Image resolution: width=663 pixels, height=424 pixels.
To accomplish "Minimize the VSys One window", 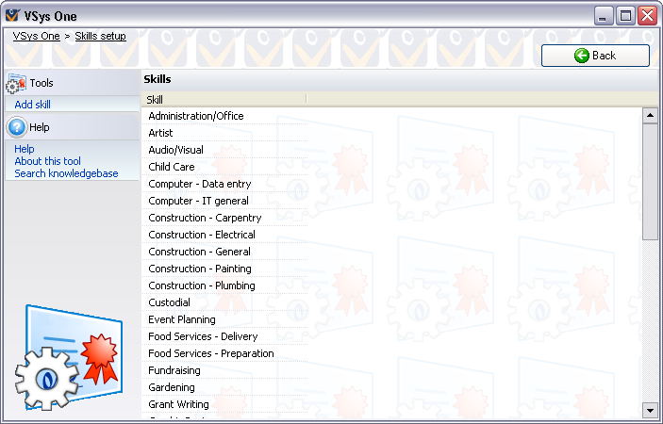I will tap(604, 16).
